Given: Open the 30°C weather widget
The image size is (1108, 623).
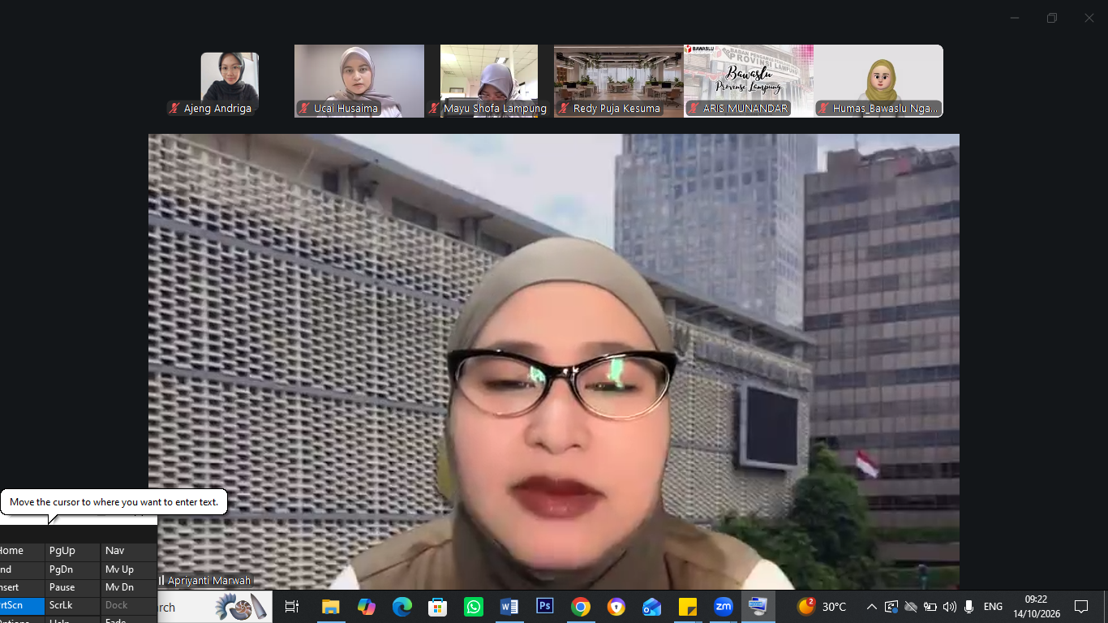Looking at the screenshot, I should click(822, 607).
